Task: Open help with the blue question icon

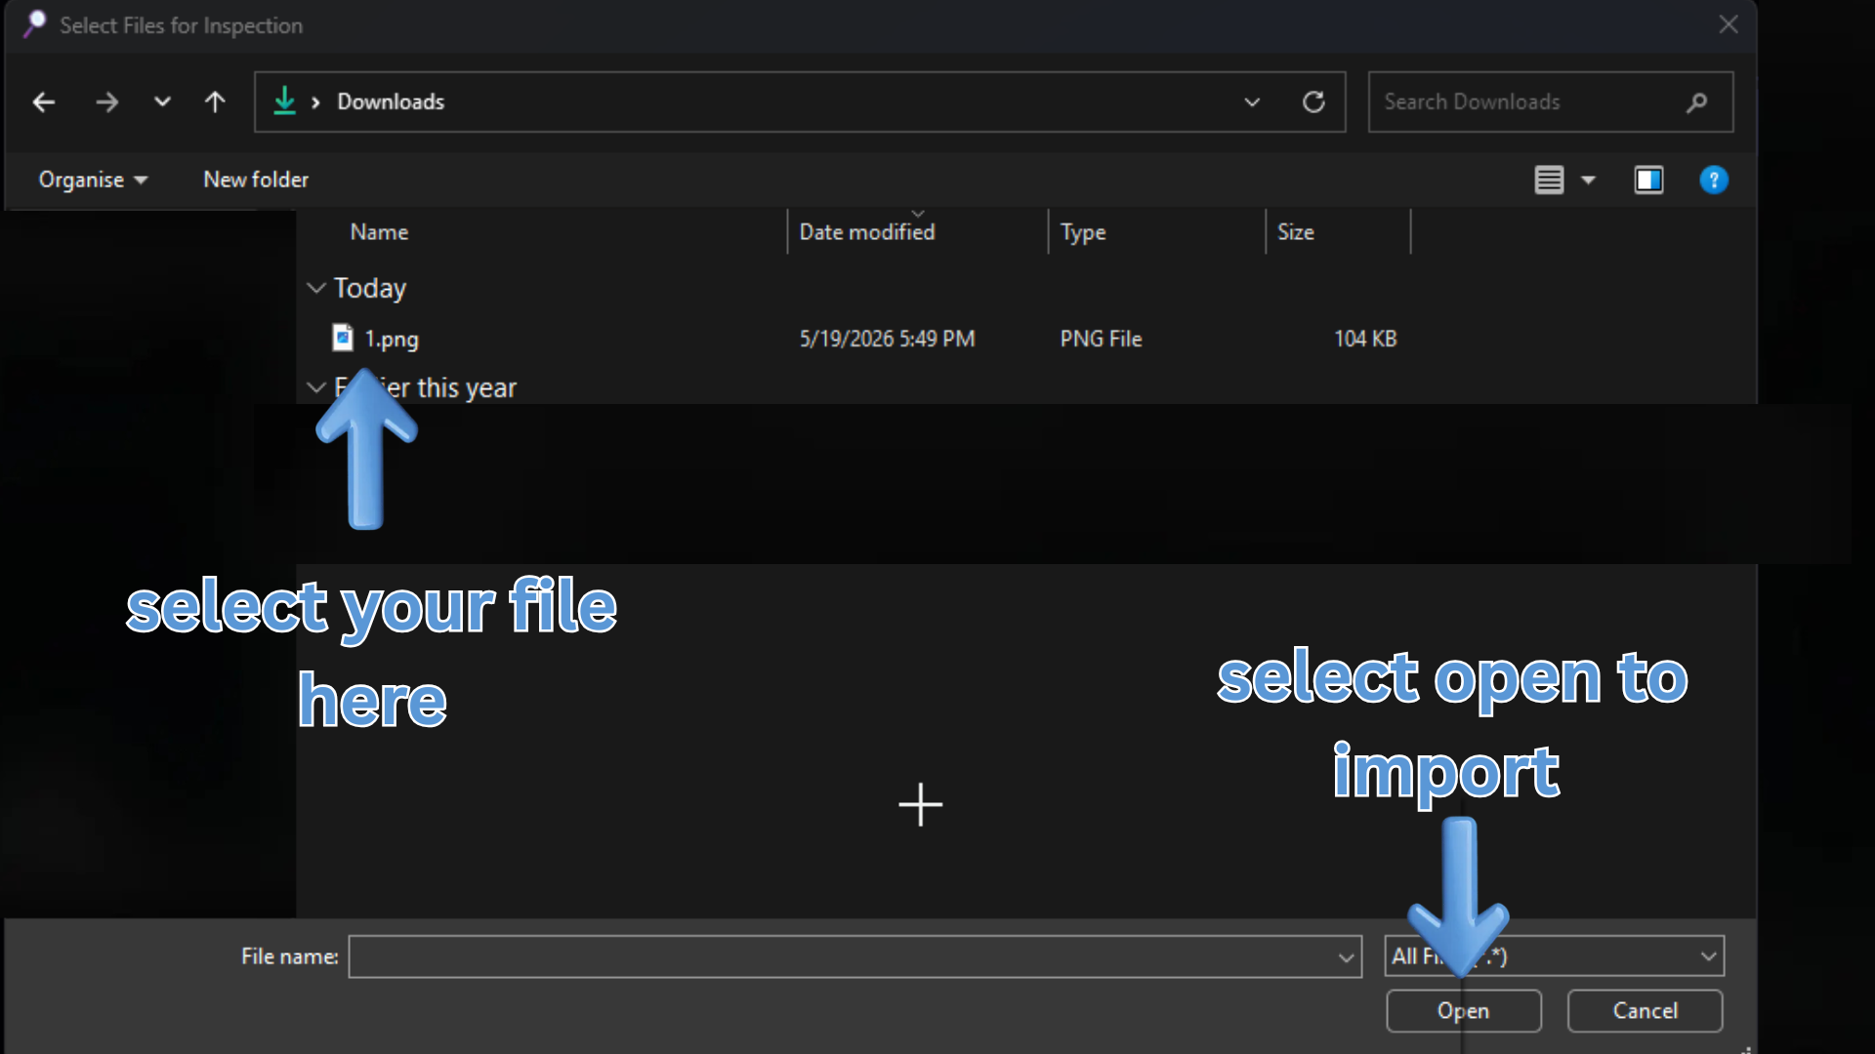Action: [1714, 180]
